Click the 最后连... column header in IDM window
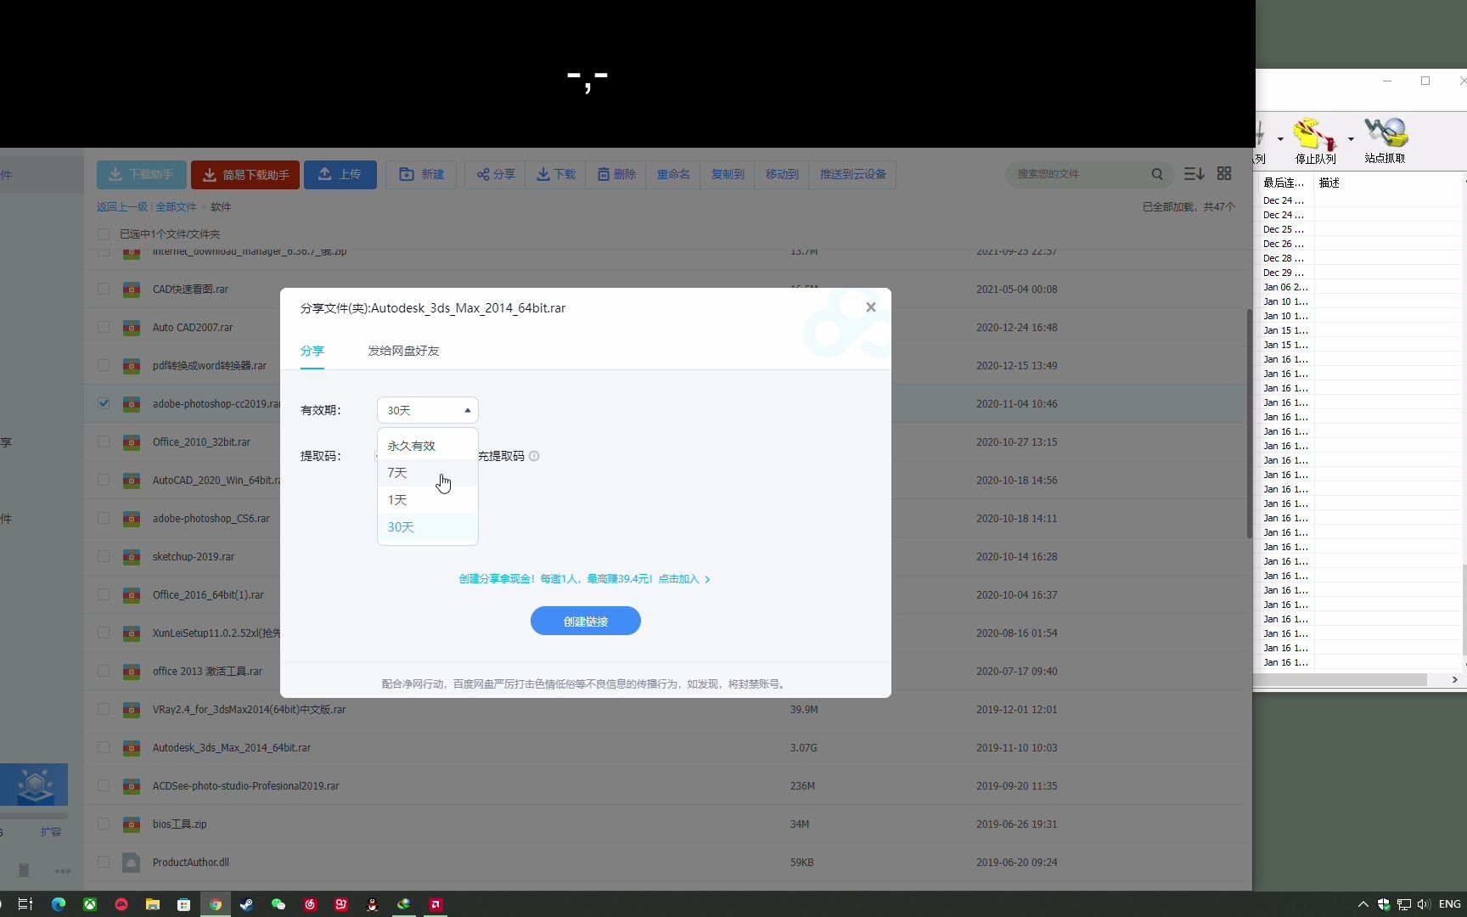 coord(1284,183)
